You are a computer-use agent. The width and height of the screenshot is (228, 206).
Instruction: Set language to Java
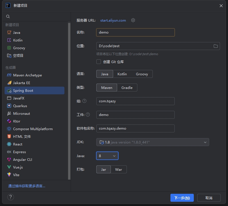pyautogui.click(x=105, y=74)
